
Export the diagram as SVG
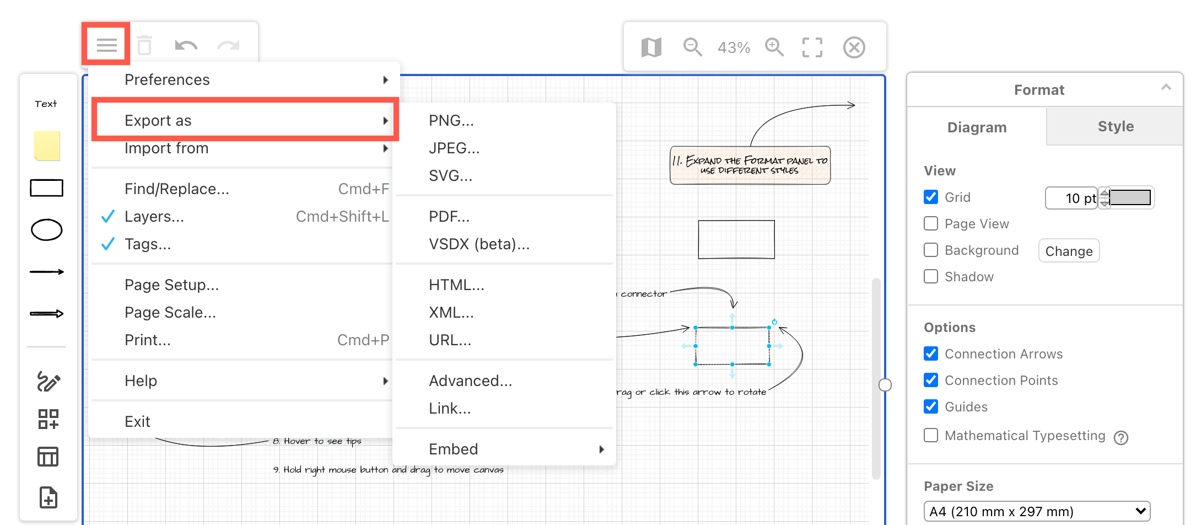450,175
